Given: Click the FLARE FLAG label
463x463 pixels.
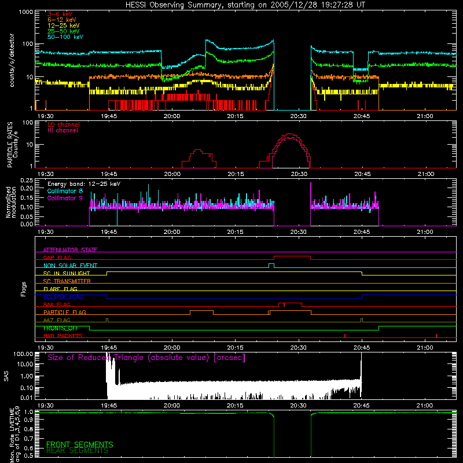Looking at the screenshot, I should pyautogui.click(x=60, y=289).
